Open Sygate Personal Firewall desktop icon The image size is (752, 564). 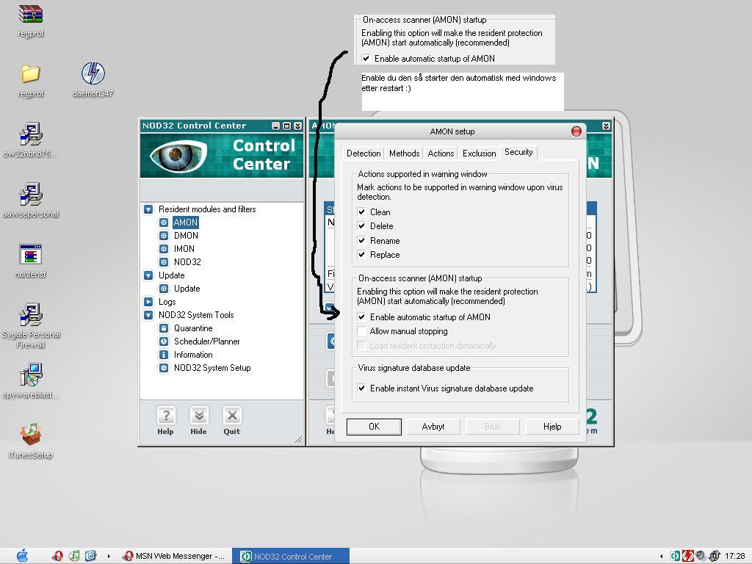click(31, 314)
